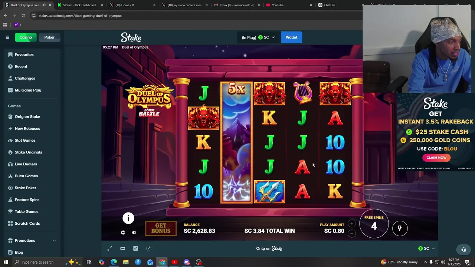
Task: Switch to theatre mode icon
Action: 122,248
